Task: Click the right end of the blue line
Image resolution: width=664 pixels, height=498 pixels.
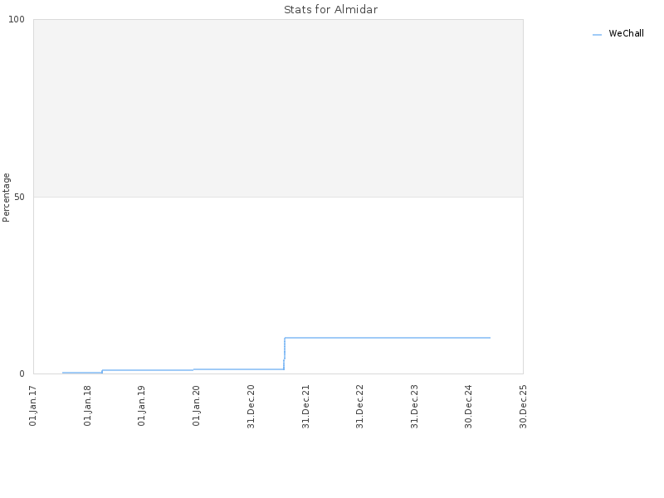Action: pos(490,338)
